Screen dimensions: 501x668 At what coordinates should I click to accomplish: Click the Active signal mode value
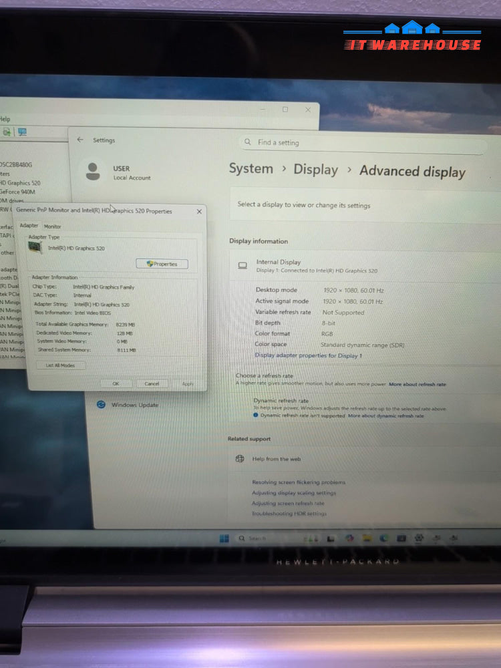tap(353, 301)
